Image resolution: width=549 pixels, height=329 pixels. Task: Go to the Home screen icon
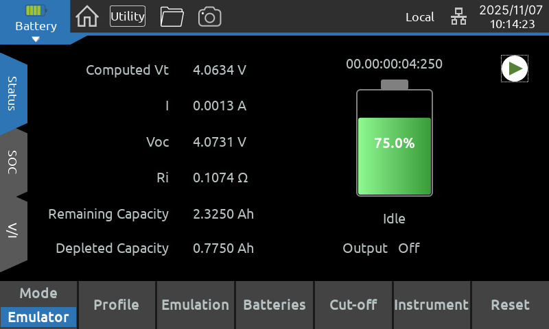coord(86,16)
